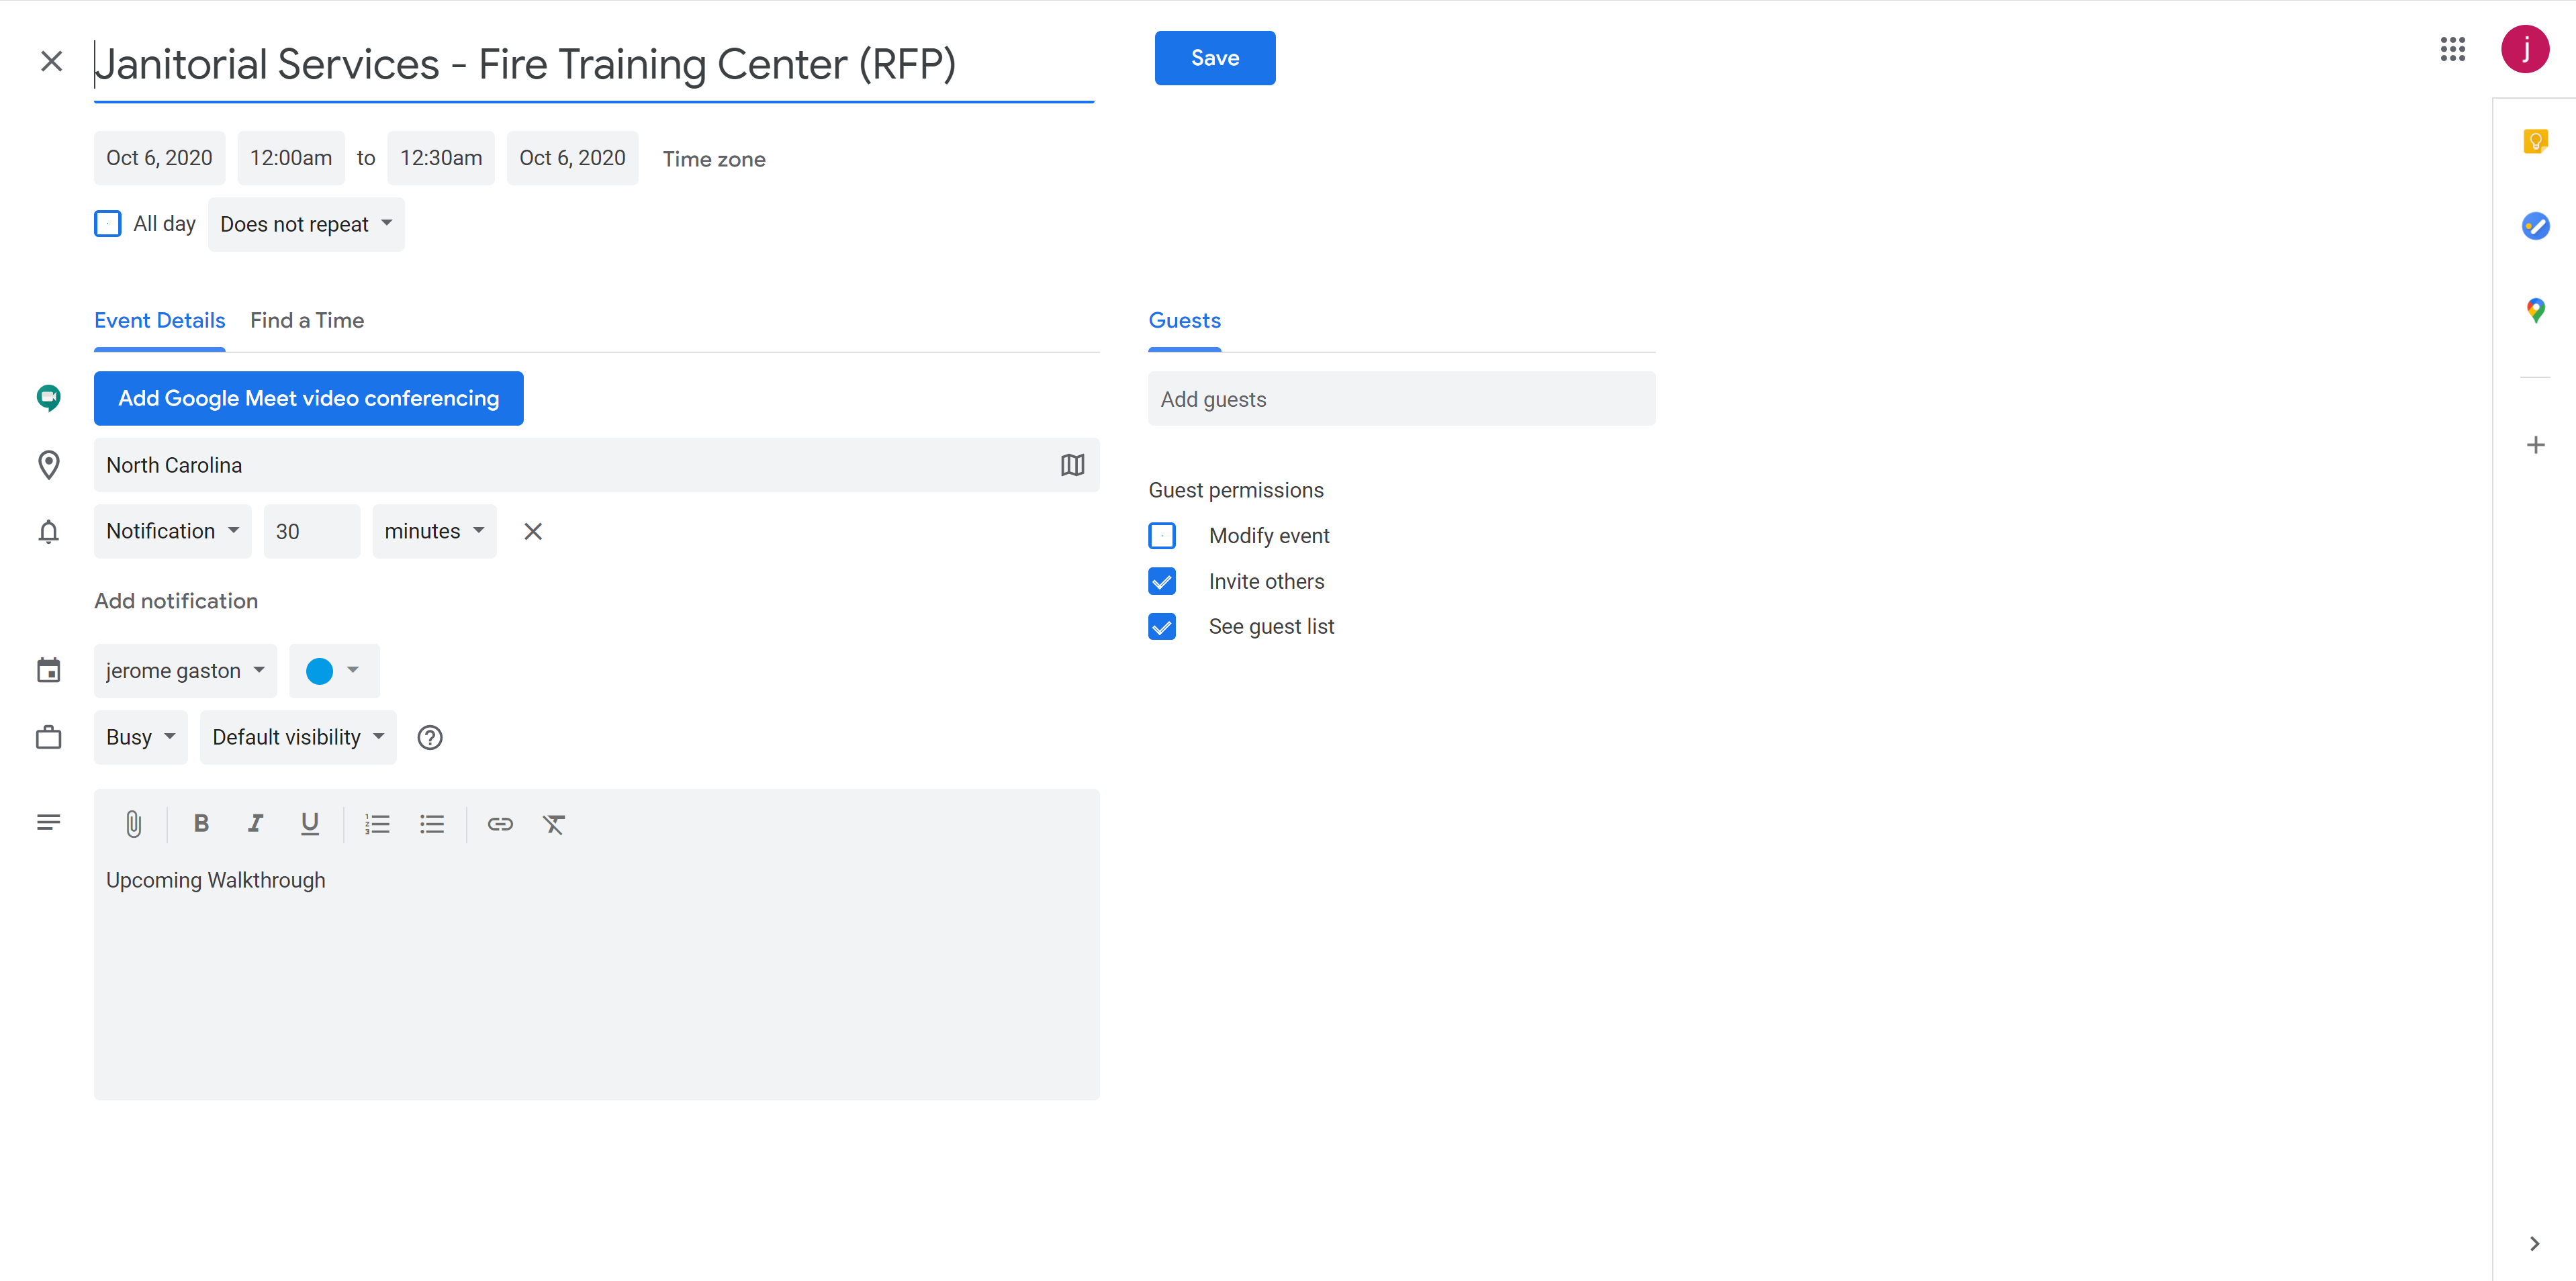
Task: Insert a numbered list
Action: click(x=377, y=824)
